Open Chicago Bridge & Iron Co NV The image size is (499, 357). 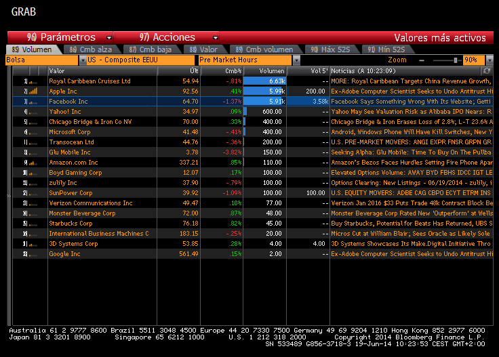click(90, 122)
